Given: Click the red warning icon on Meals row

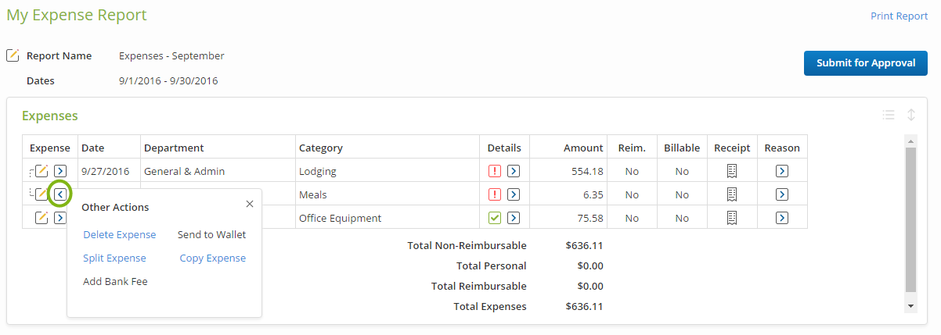Looking at the screenshot, I should [x=495, y=194].
